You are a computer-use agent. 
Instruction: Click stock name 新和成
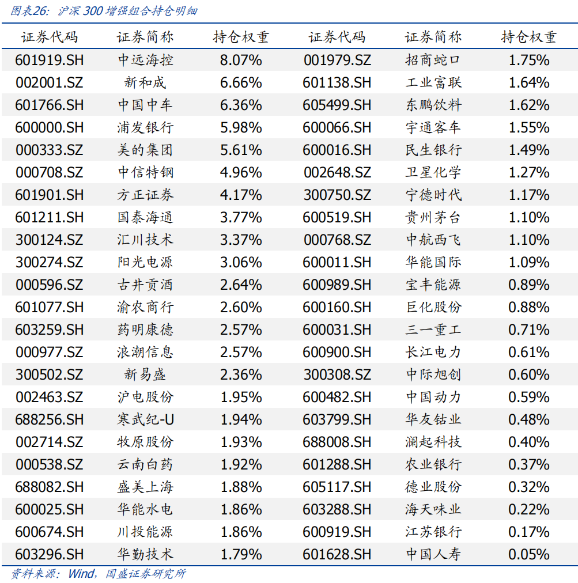click(145, 82)
